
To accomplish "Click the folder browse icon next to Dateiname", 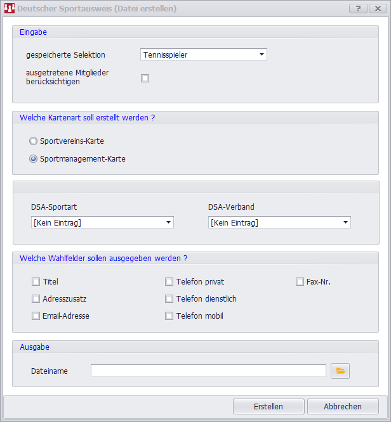I will point(340,371).
